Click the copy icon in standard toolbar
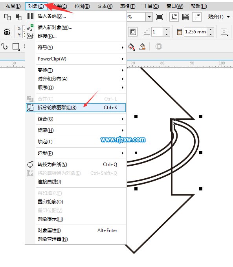This screenshot has width=233, height=267. 7,17
